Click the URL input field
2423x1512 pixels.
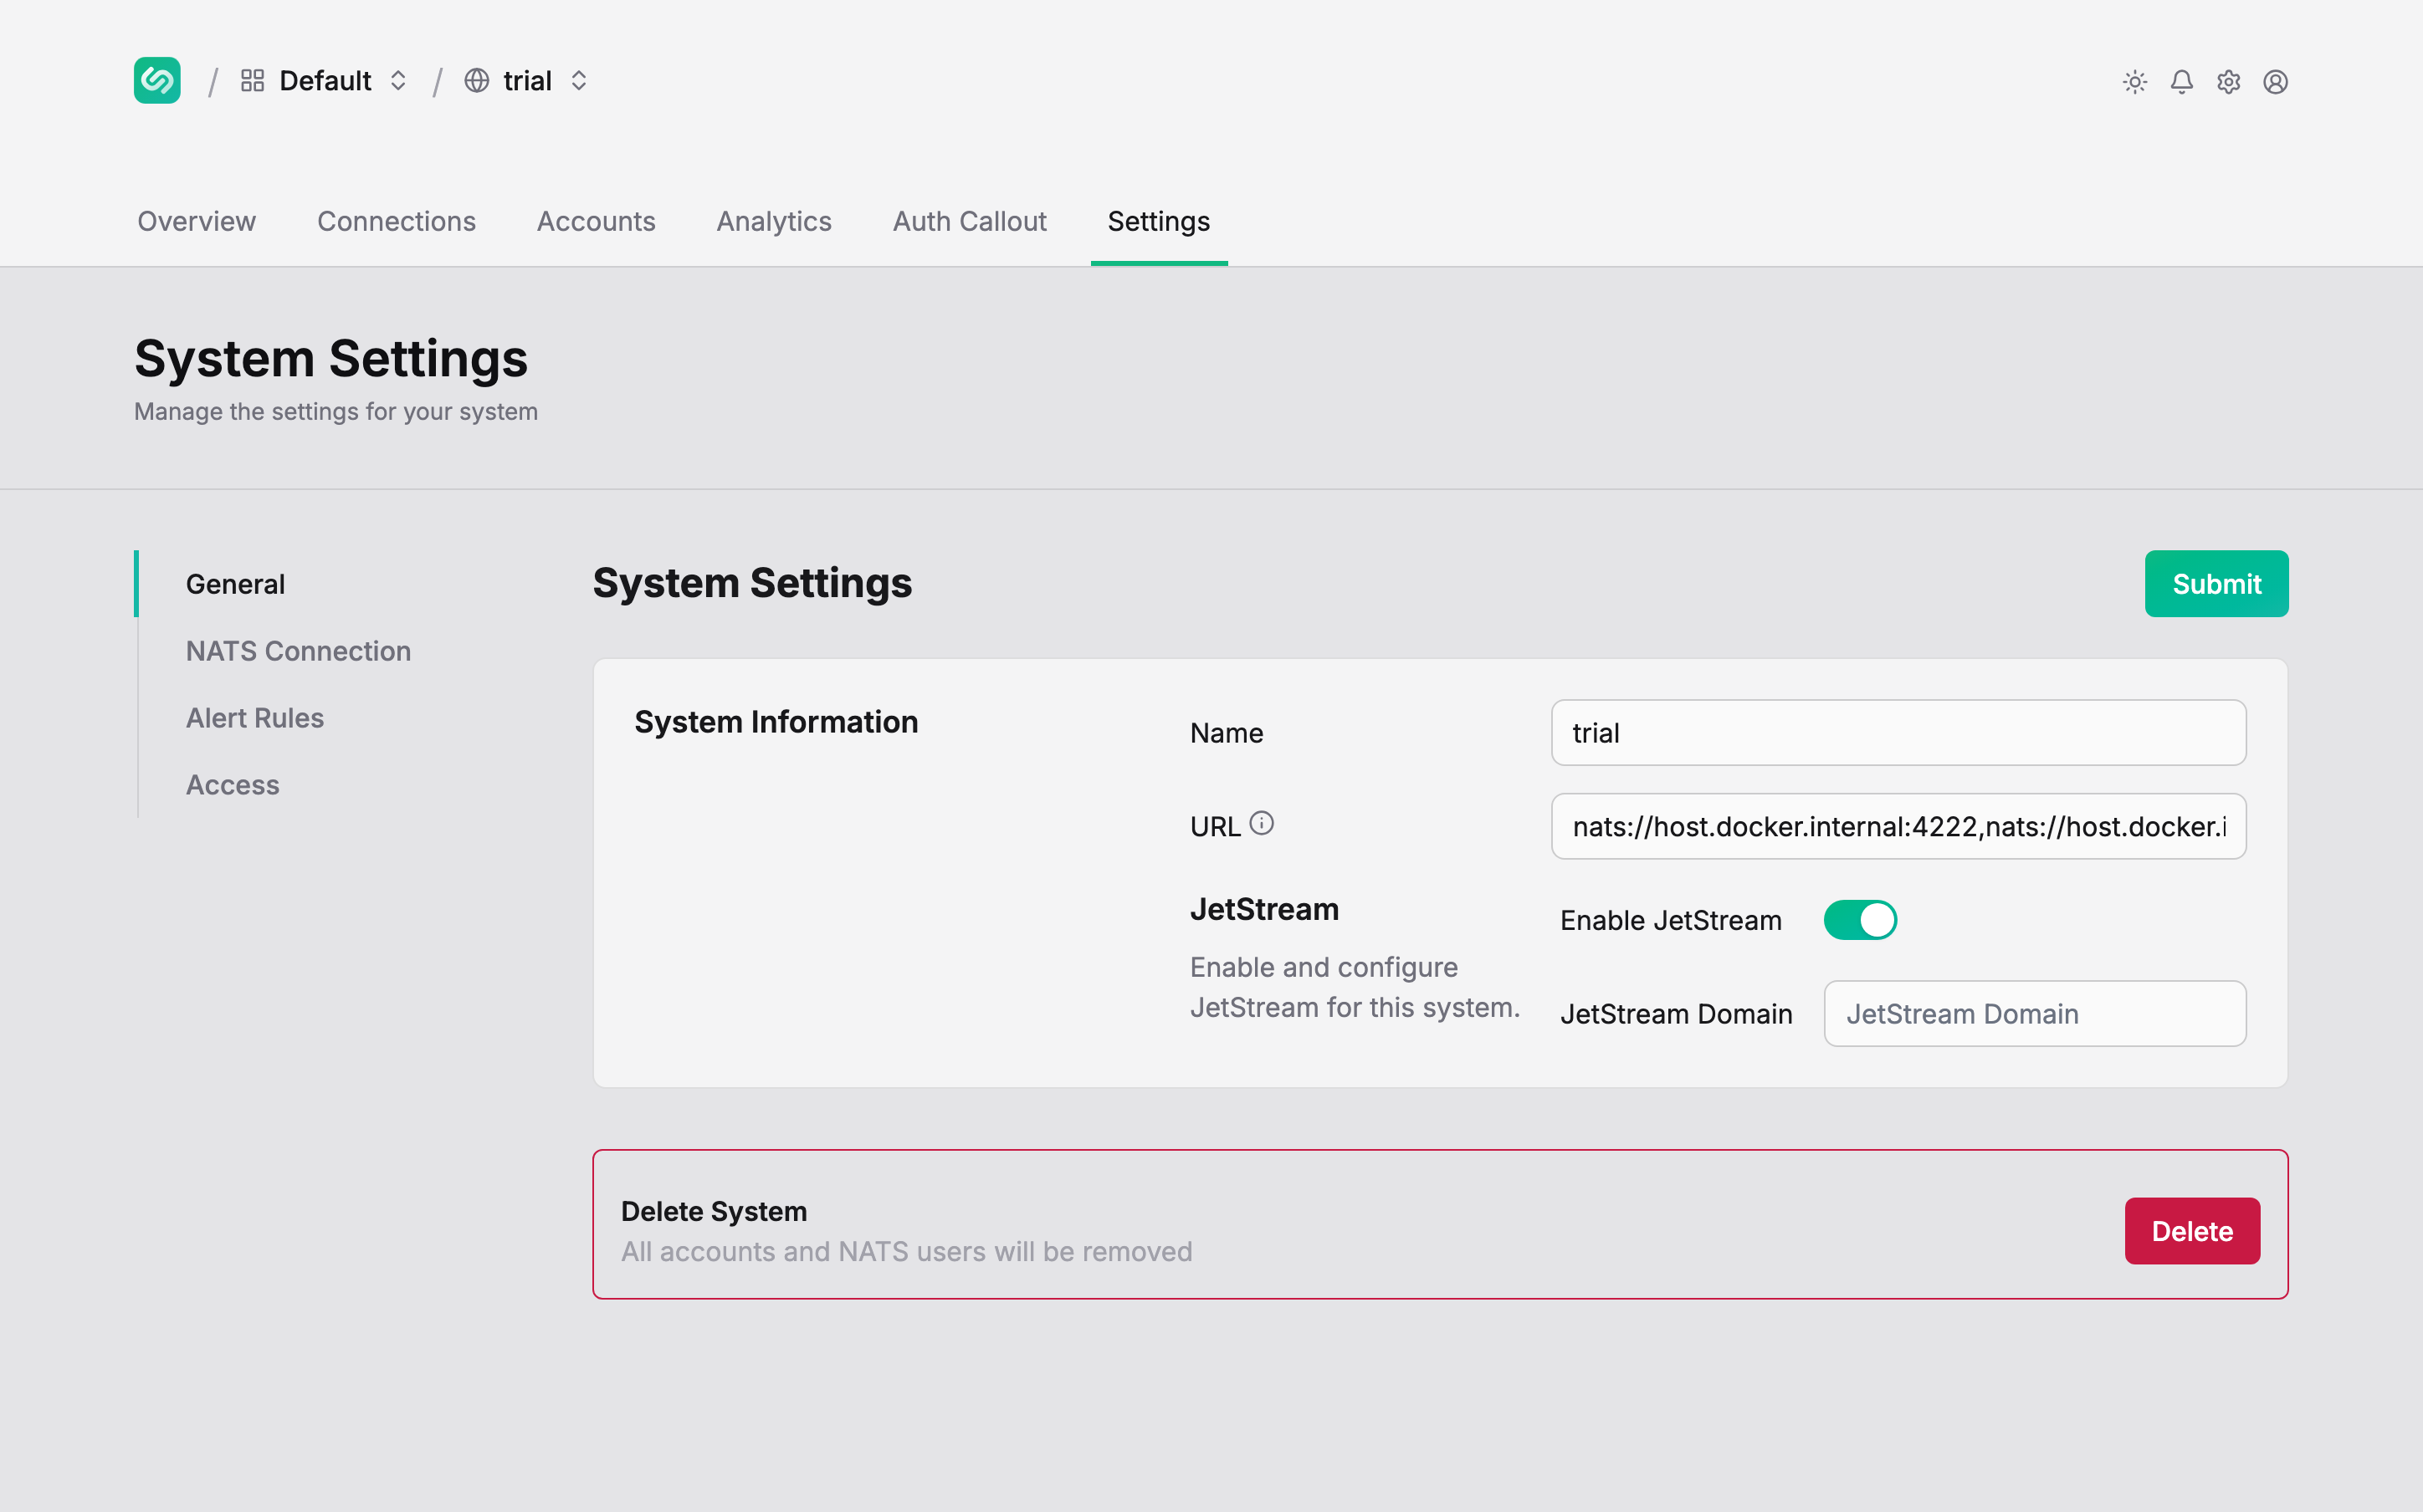tap(1898, 826)
